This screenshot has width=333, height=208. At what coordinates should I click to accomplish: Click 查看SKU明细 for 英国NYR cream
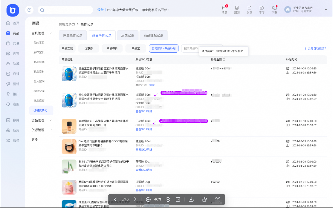144,190
